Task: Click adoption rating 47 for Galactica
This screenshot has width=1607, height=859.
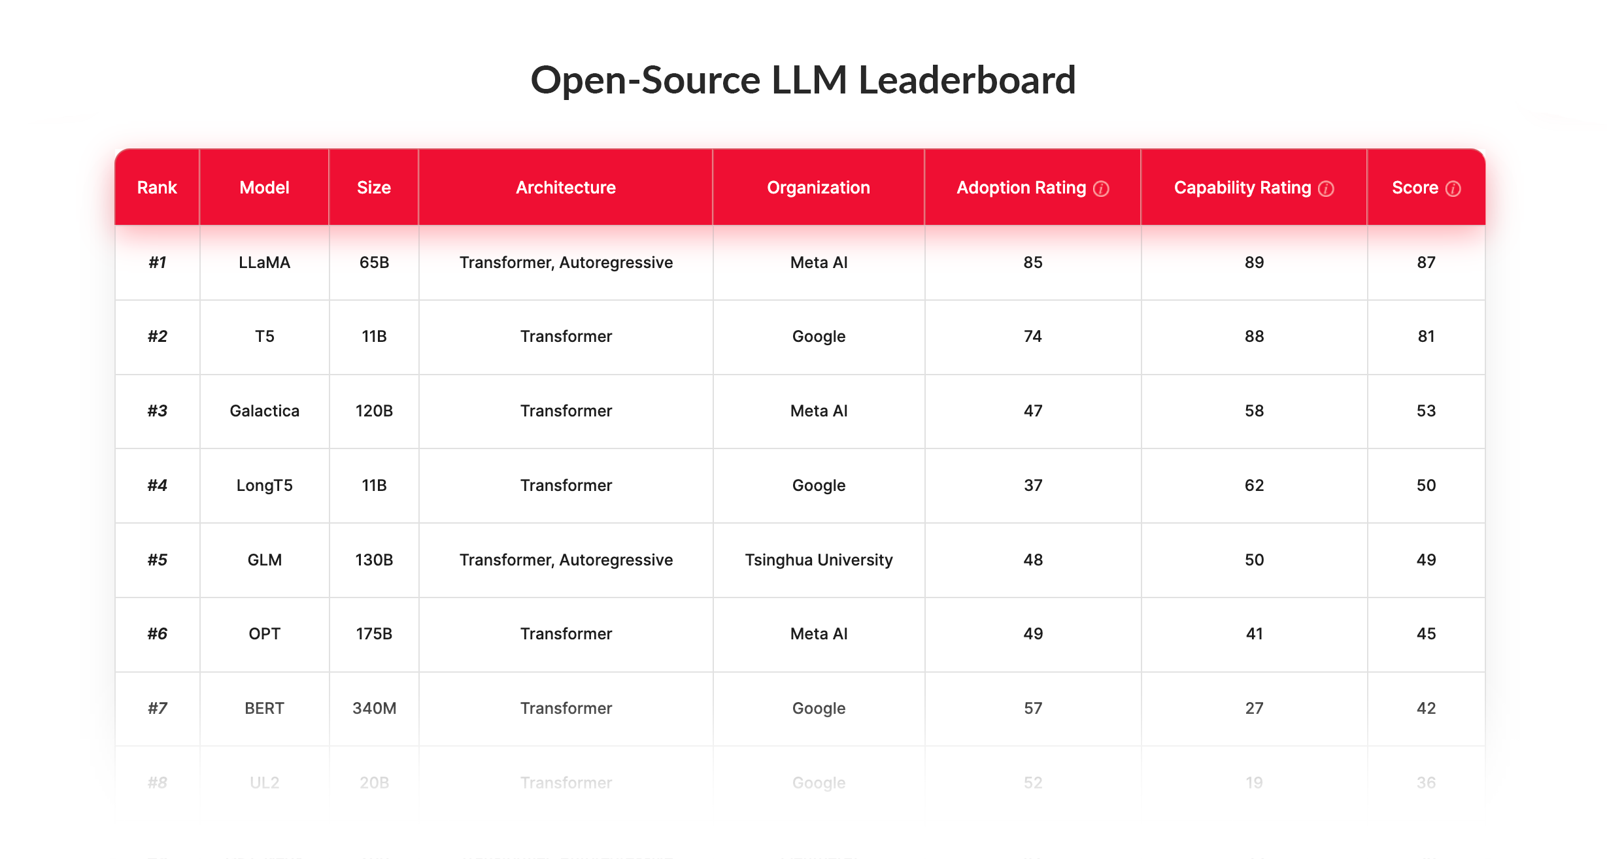Action: pyautogui.click(x=1033, y=411)
